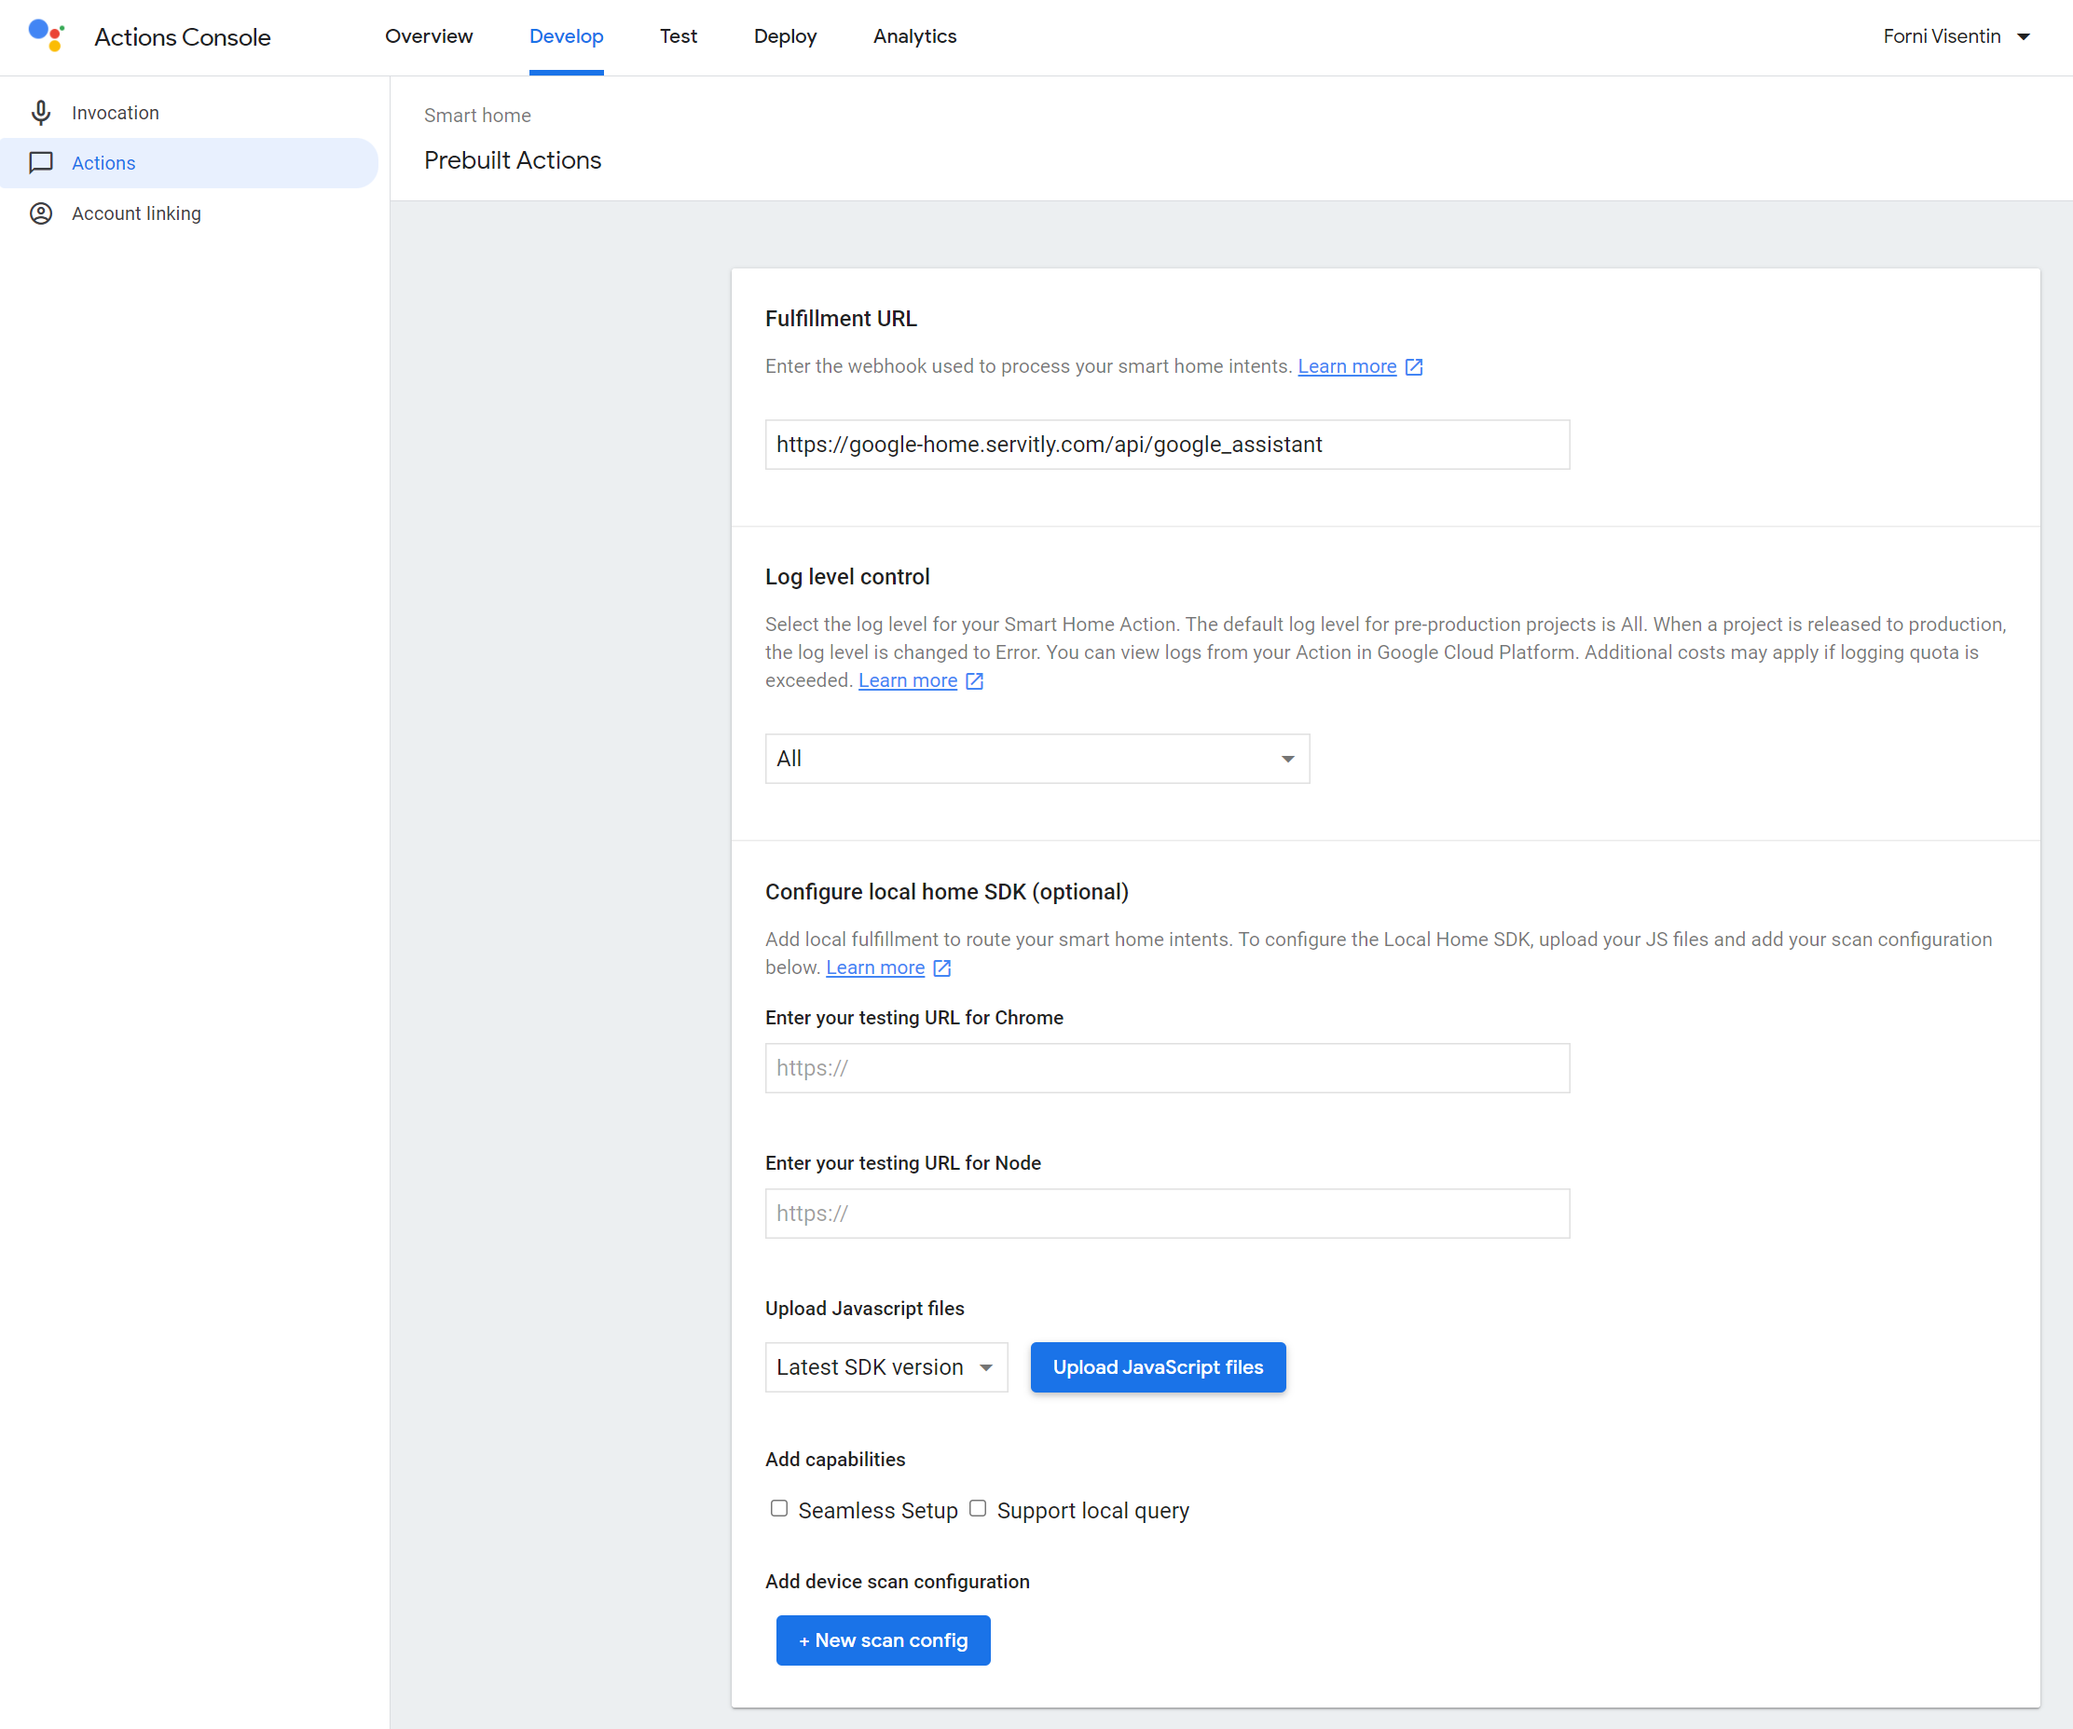Check the Support local query box
Viewport: 2073px width, 1729px height.
(x=977, y=1508)
